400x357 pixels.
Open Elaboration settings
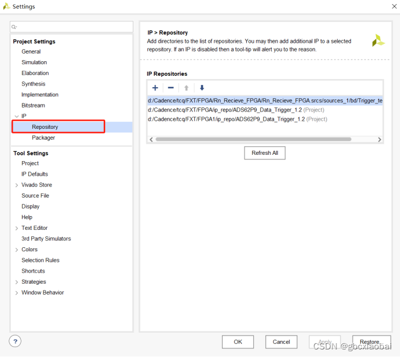coord(35,73)
